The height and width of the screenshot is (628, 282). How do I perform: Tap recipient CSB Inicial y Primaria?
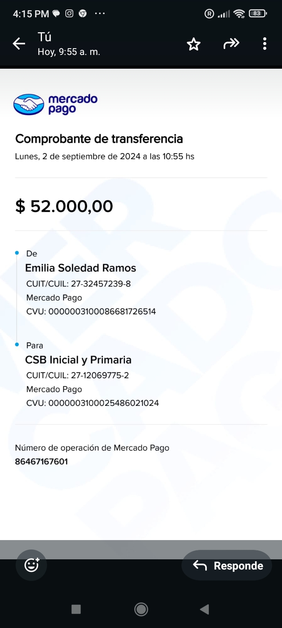point(78,360)
